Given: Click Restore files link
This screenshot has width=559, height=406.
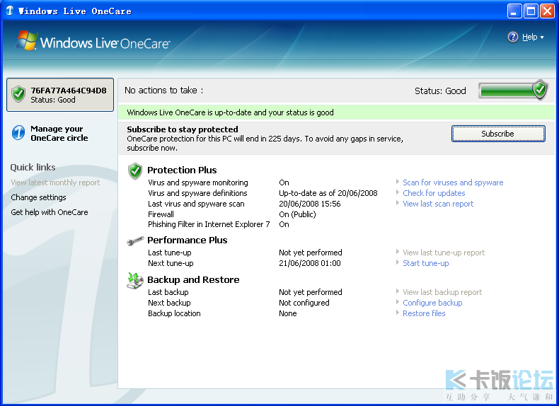Looking at the screenshot, I should (424, 313).
